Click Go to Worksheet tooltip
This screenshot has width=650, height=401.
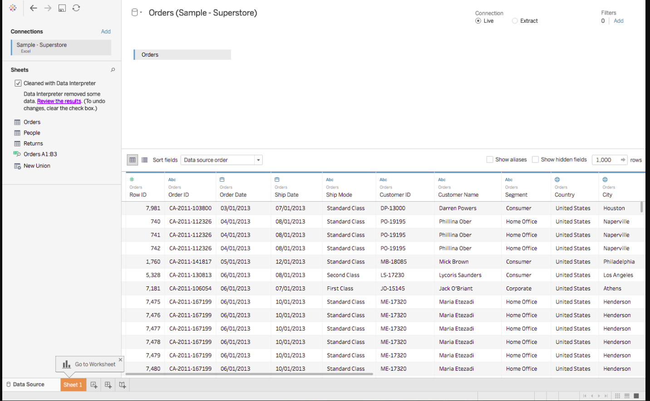[89, 364]
